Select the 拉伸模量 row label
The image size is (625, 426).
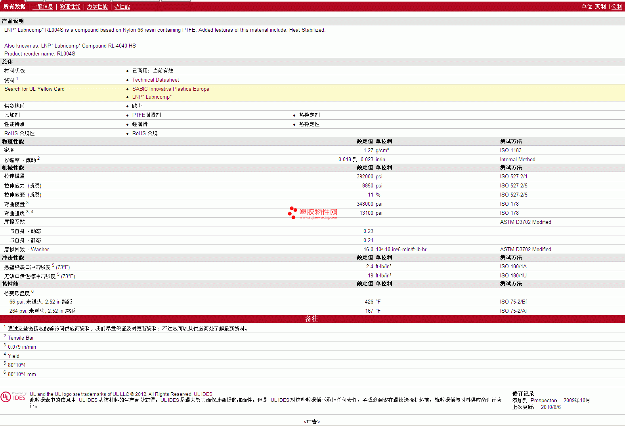click(x=15, y=176)
